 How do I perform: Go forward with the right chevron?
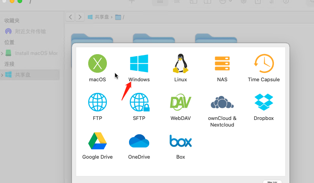click(80, 17)
